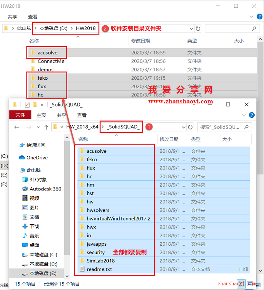Maximize the _SolidSQUAD_ window

click(x=228, y=105)
